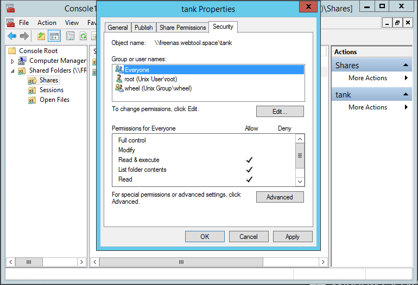Open More Actions submenu under Shares
Image resolution: width=418 pixels, height=285 pixels.
pyautogui.click(x=372, y=78)
